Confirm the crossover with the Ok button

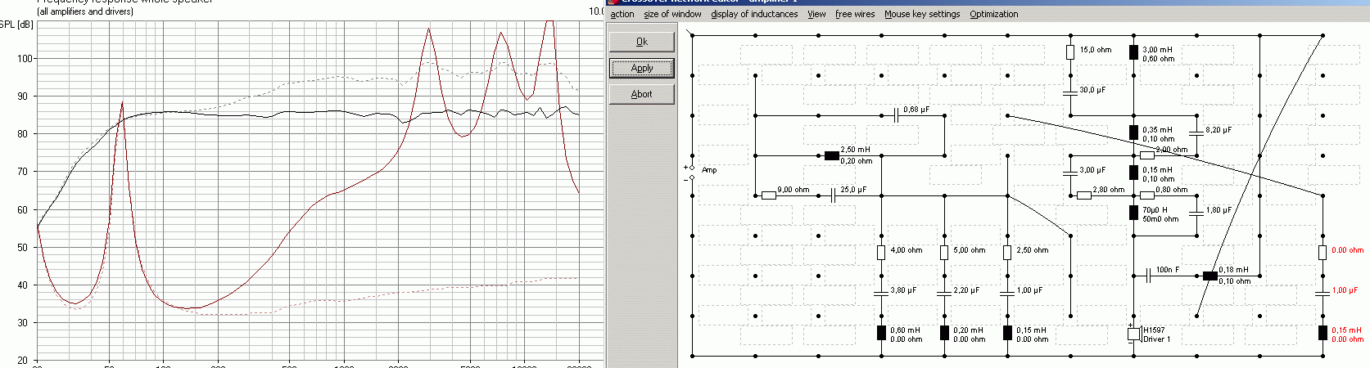point(642,42)
